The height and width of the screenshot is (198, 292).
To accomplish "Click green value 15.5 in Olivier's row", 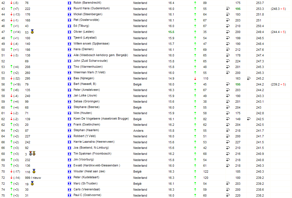I will 171,32.
